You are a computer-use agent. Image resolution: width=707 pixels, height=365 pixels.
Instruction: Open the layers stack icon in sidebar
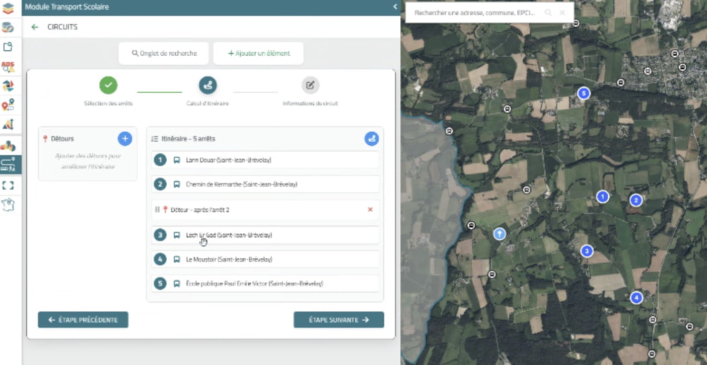point(8,9)
